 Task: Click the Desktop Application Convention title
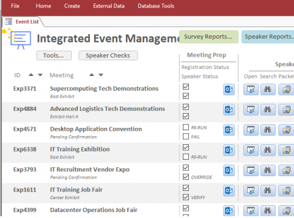click(96, 129)
